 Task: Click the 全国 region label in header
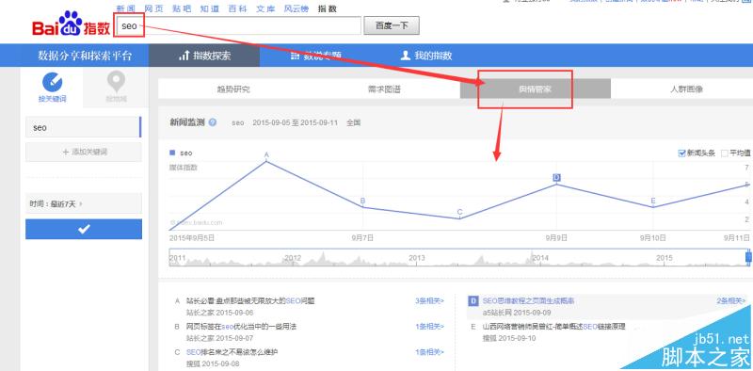point(354,122)
